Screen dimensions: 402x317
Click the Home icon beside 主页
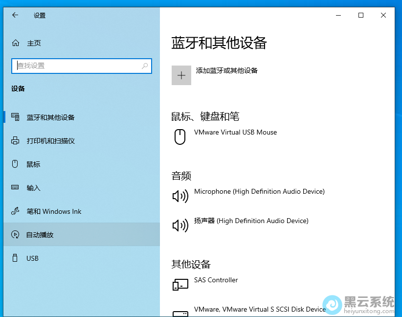click(x=16, y=43)
